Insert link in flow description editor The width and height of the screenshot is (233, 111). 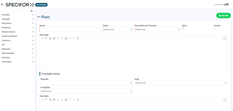tap(62, 38)
